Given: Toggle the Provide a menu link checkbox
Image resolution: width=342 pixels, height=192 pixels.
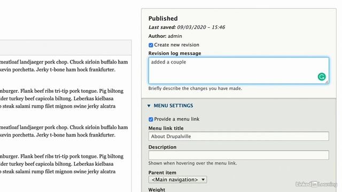Looking at the screenshot, I should [x=151, y=119].
